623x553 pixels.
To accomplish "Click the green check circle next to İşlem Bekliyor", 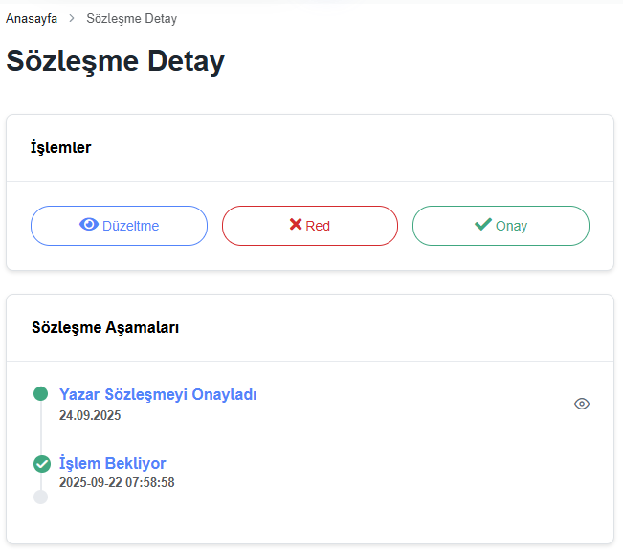I will click(41, 464).
